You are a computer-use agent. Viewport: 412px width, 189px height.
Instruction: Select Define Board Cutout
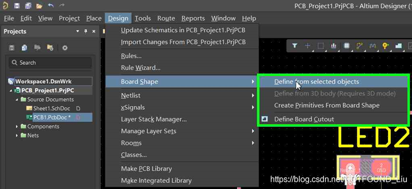point(333,119)
